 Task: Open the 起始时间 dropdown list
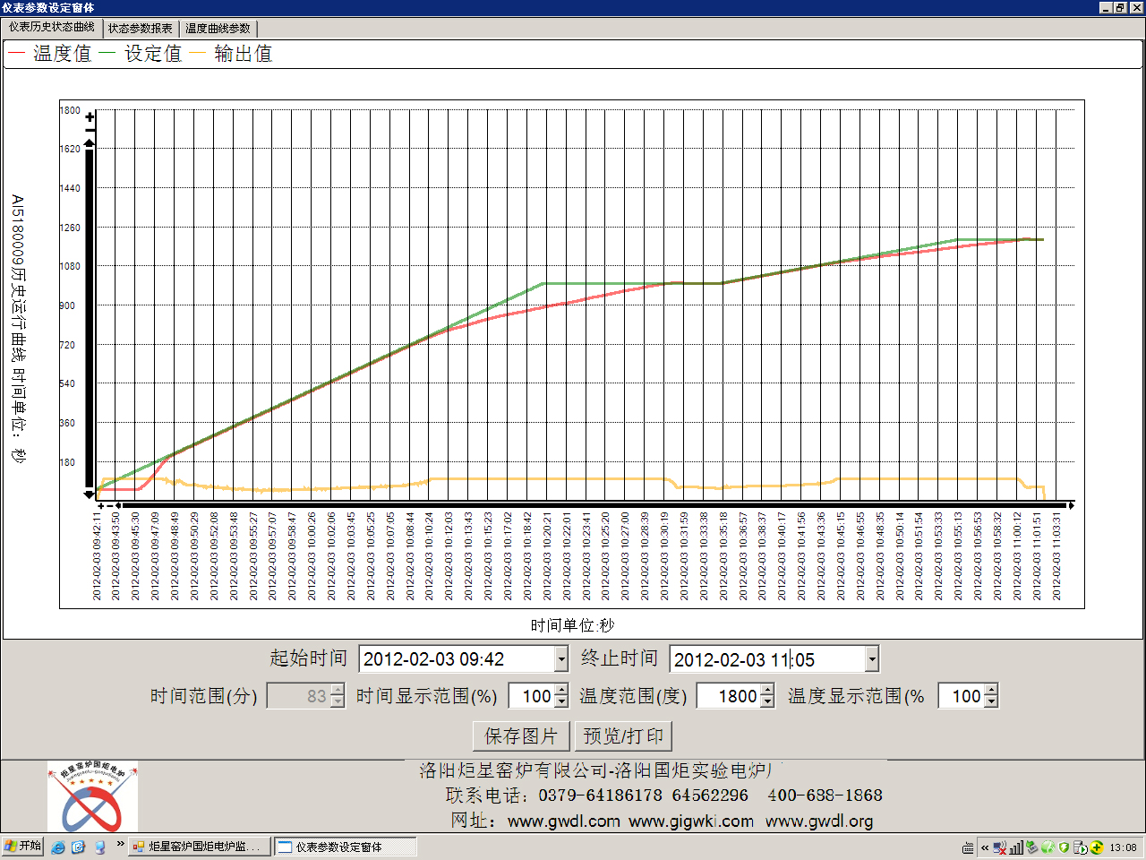pyautogui.click(x=561, y=659)
